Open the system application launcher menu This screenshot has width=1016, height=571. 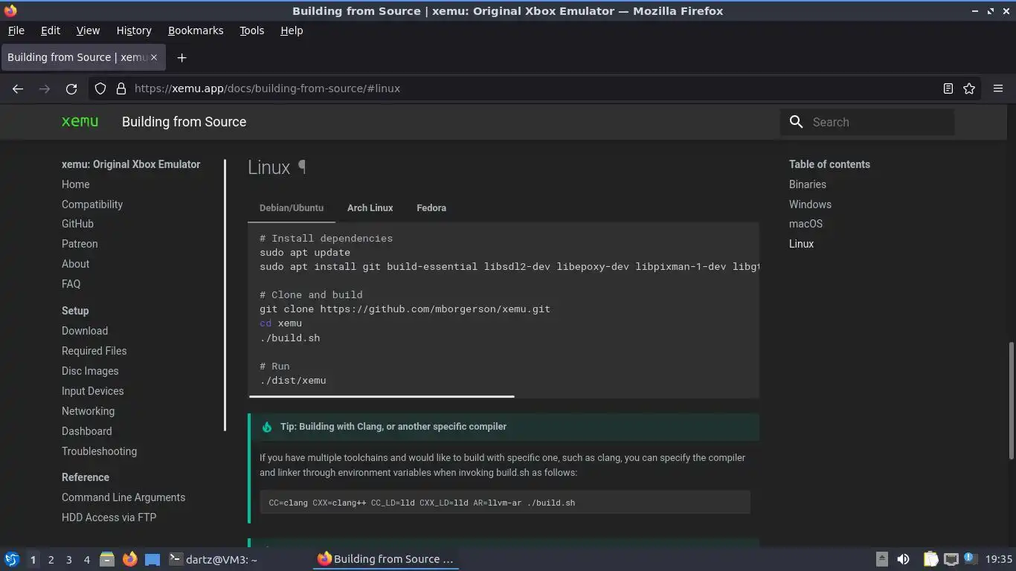[12, 559]
